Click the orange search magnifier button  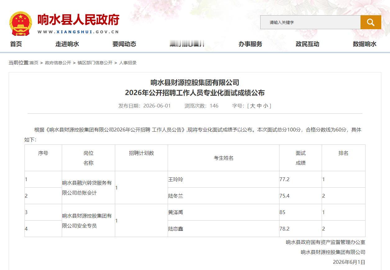371,22
